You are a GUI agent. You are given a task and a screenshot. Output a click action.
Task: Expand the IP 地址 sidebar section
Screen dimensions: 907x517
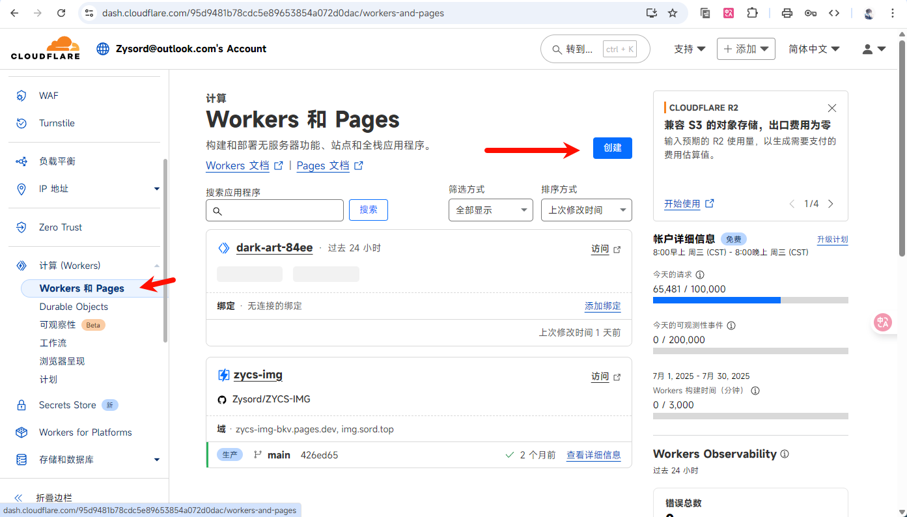point(156,189)
